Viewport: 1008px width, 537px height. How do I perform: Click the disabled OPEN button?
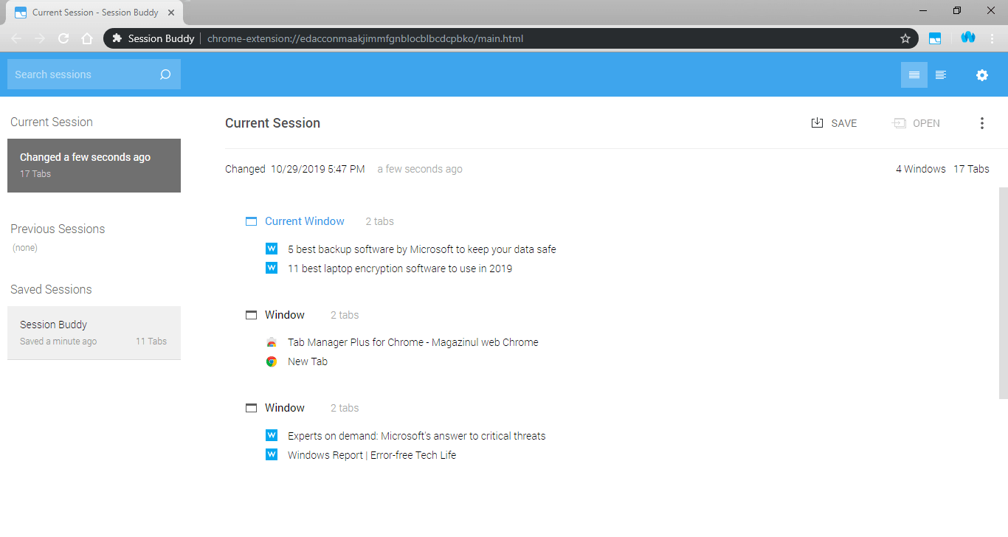pos(916,123)
